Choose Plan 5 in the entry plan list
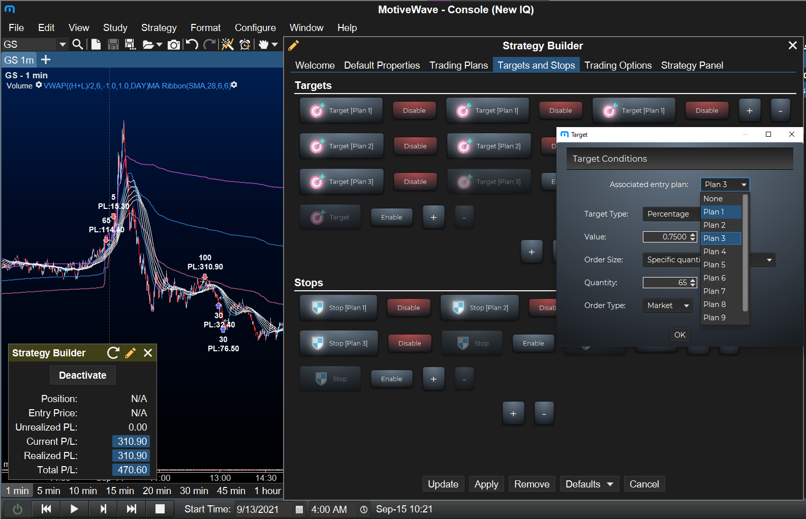 [721, 264]
